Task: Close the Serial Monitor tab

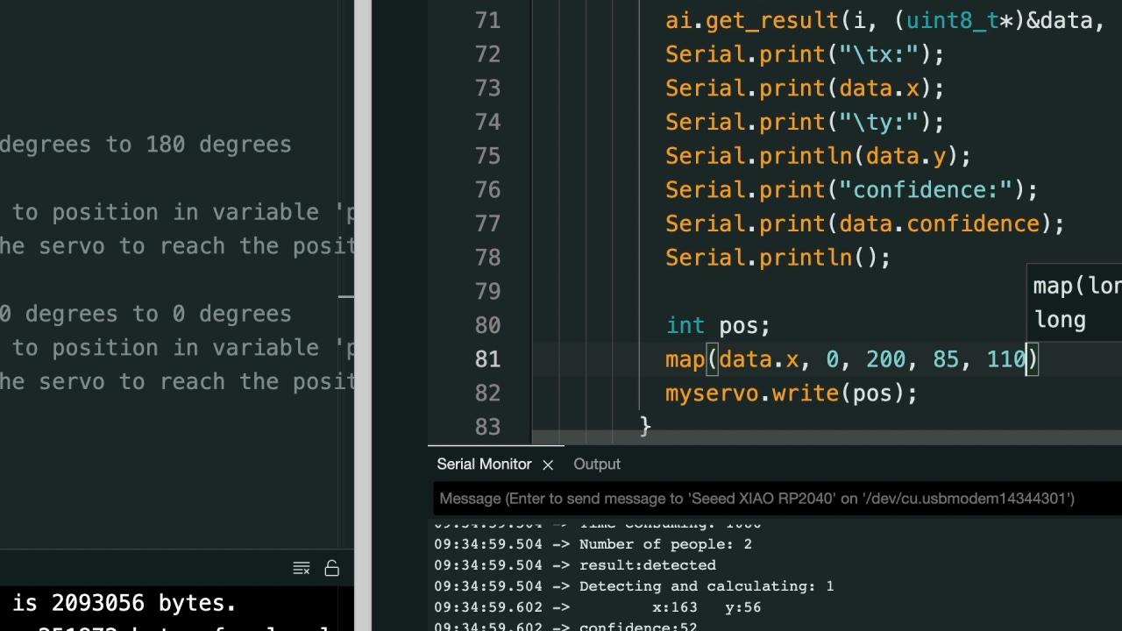Action: (548, 464)
